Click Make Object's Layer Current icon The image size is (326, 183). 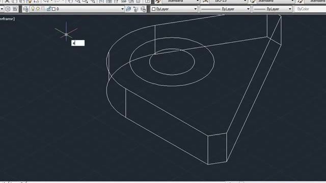click(128, 9)
